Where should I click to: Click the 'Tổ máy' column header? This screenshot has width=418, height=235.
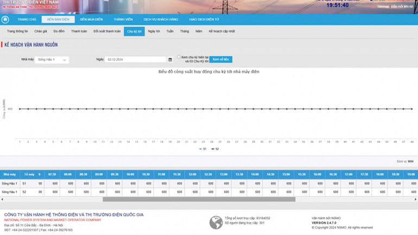29,175
